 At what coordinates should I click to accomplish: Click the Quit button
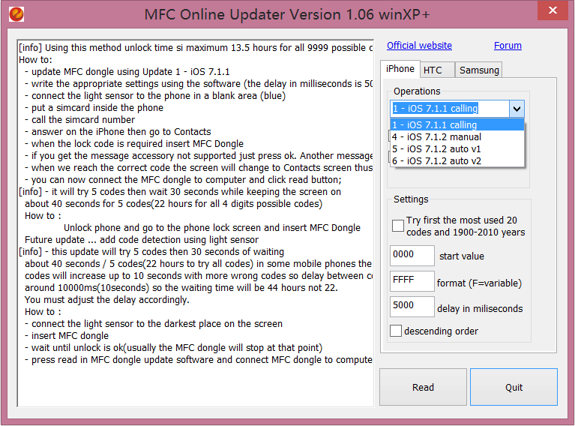pyautogui.click(x=514, y=387)
